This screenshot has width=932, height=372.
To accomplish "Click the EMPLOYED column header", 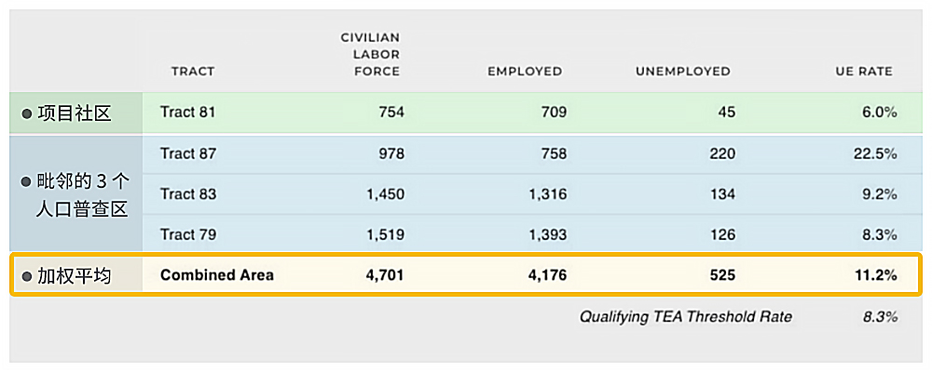I will click(x=525, y=72).
